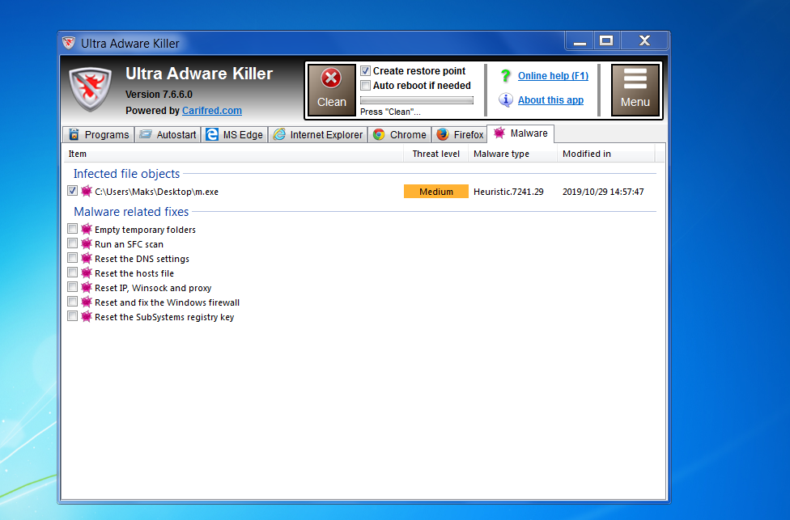Click the cleaning progress bar
790x520 pixels.
(417, 100)
